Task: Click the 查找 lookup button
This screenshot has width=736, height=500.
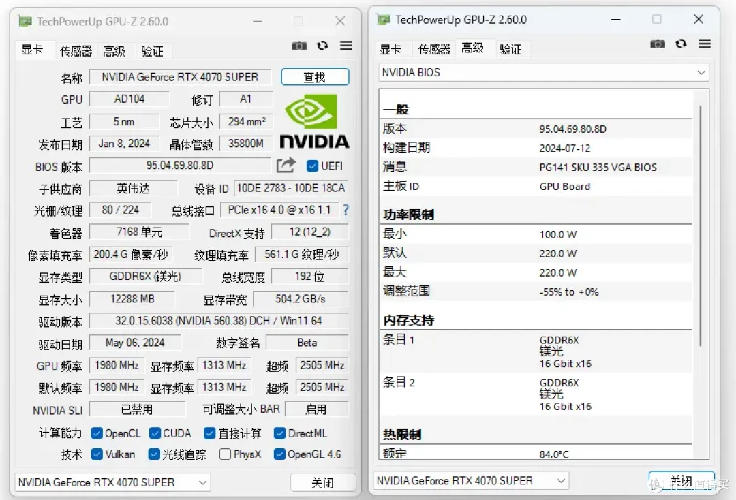Action: [315, 77]
